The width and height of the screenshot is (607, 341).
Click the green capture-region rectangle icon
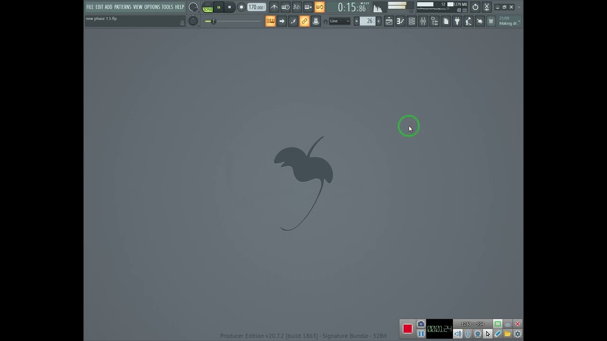tap(497, 324)
